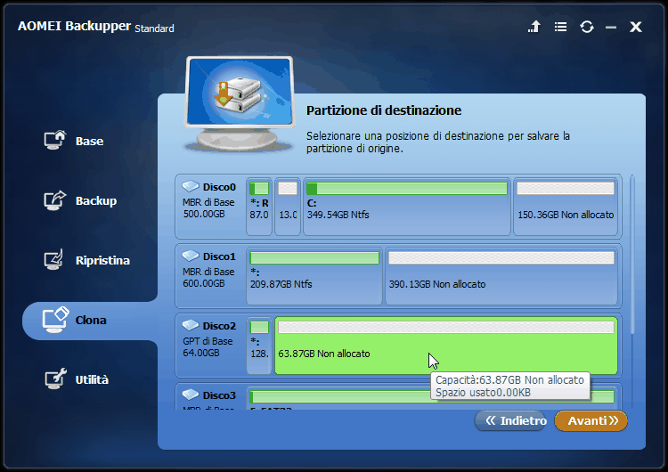
Task: Click the Partizione di destinazione heading
Action: point(384,110)
